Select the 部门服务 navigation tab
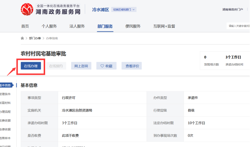This screenshot has height=147, width=250. point(105,26)
